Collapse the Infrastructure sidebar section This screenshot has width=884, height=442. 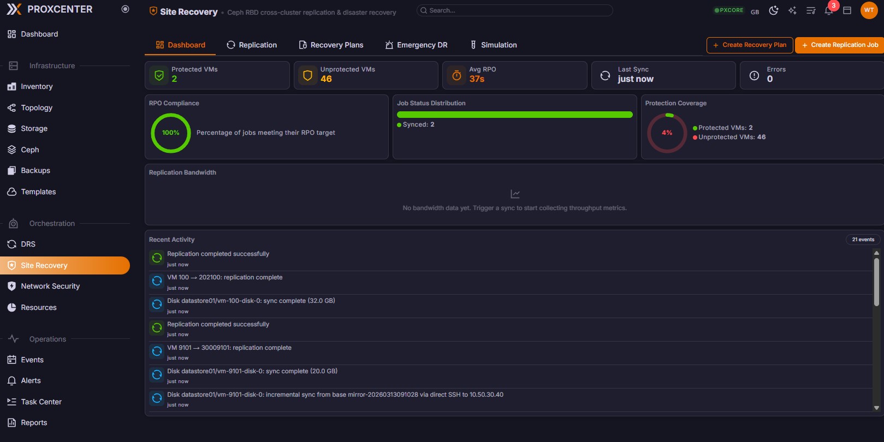pos(52,65)
